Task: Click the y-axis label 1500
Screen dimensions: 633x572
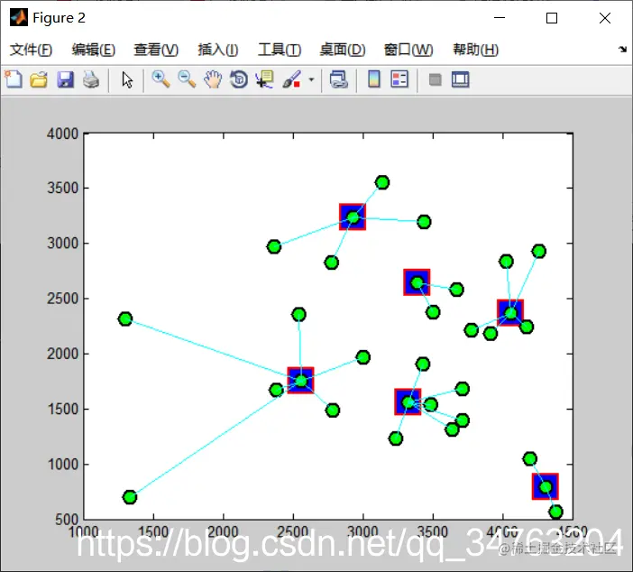Action: [x=62, y=410]
